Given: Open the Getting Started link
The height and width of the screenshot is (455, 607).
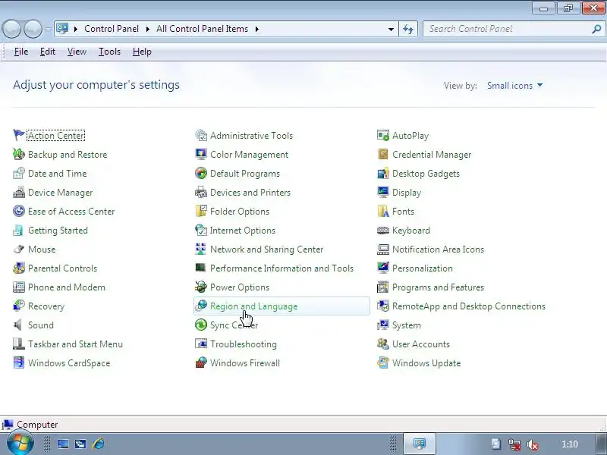Looking at the screenshot, I should pyautogui.click(x=58, y=231).
